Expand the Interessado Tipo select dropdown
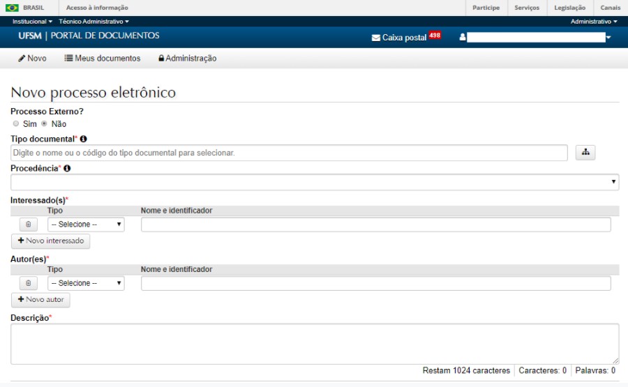Screen dimensions: 628x387 click(86, 225)
